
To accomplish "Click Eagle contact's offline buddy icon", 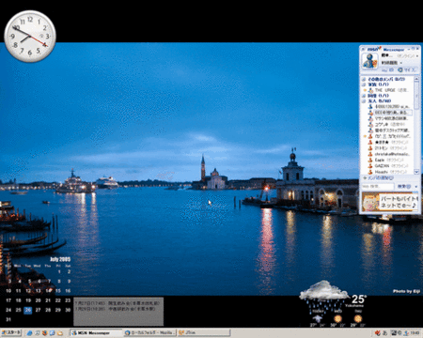I will (370, 160).
